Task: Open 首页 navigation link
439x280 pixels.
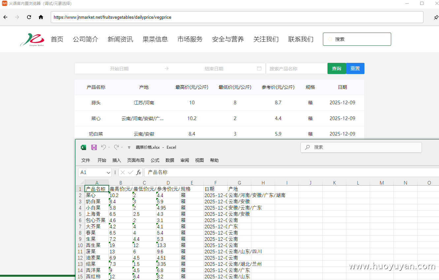Action: pos(57,39)
